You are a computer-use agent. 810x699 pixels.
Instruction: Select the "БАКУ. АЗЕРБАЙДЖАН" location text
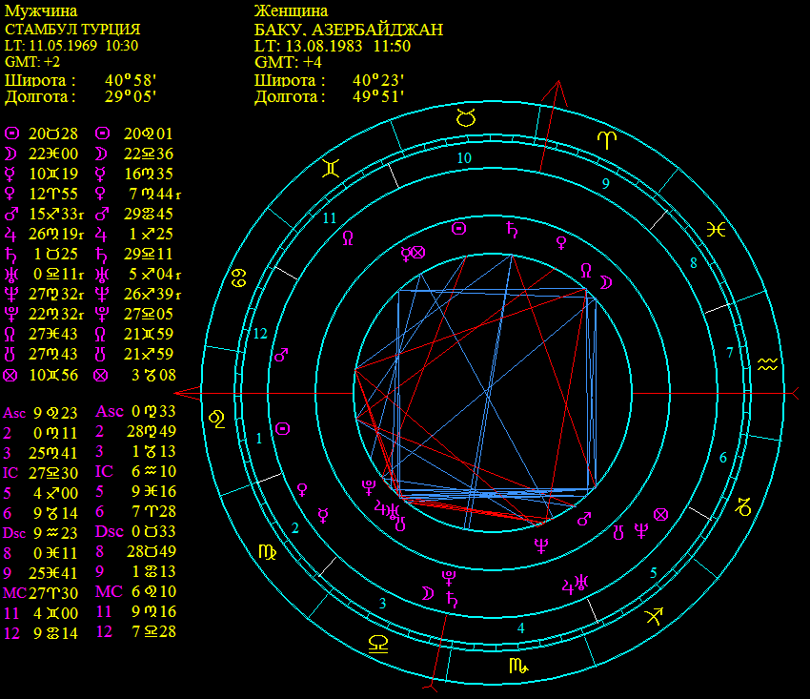click(x=349, y=29)
